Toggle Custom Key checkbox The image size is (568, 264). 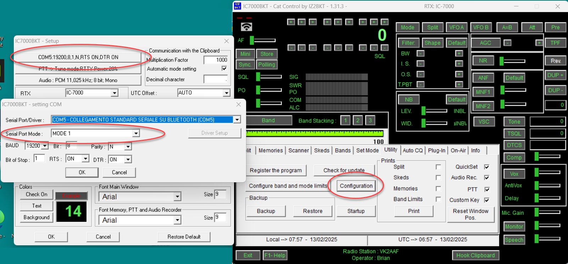tap(487, 200)
